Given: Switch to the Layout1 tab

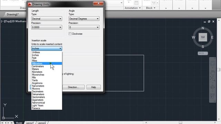Looking at the screenshot, I should pos(30,123).
